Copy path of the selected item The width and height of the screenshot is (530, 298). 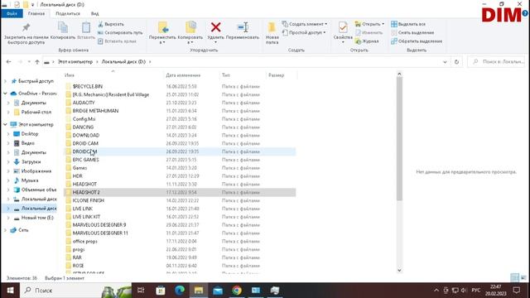[120, 33]
